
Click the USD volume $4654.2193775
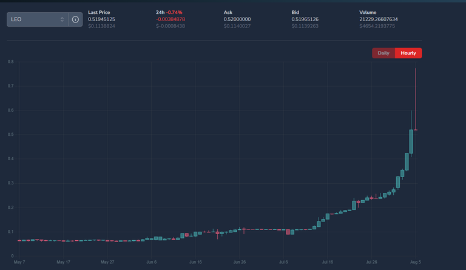[x=377, y=26]
